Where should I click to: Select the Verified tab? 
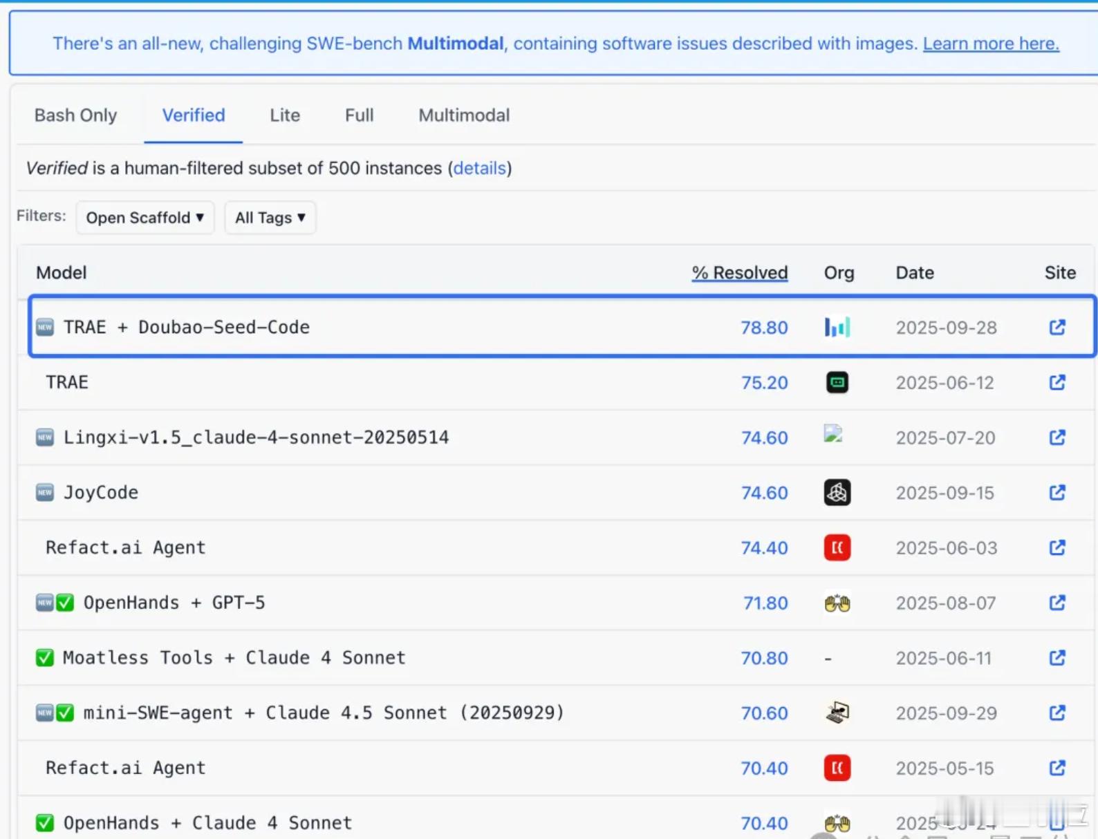pyautogui.click(x=194, y=115)
